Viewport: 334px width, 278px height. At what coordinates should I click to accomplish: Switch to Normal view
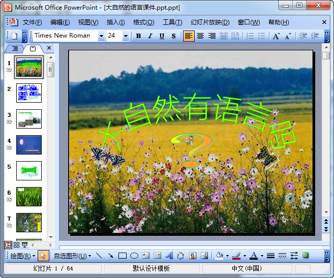8,245
